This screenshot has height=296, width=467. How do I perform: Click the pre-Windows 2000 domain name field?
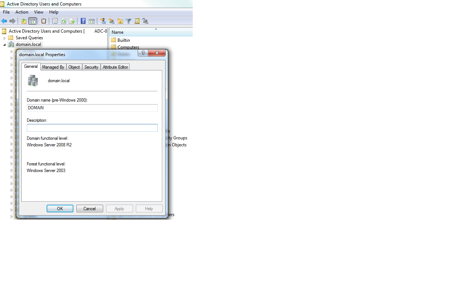click(92, 108)
